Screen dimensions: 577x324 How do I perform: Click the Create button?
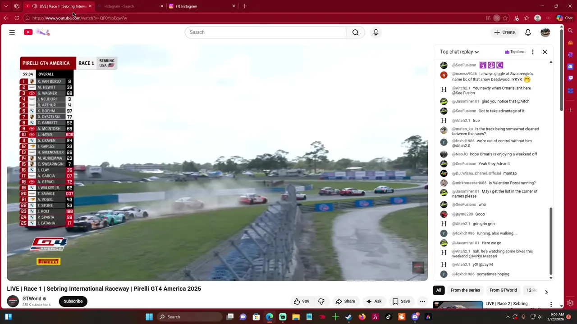click(x=504, y=32)
